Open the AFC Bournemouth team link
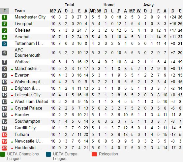Viewport: 183px width, 162px height. click(x=28, y=52)
